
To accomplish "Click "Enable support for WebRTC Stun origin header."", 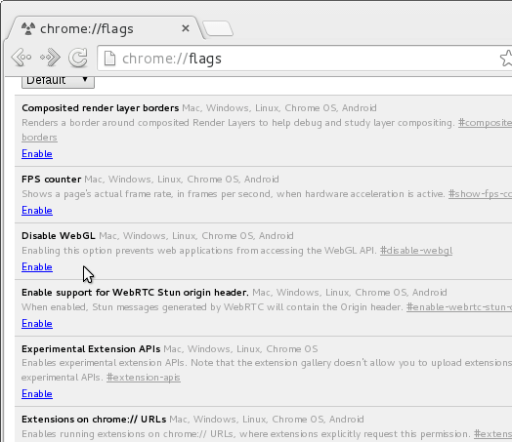I will [x=135, y=293].
